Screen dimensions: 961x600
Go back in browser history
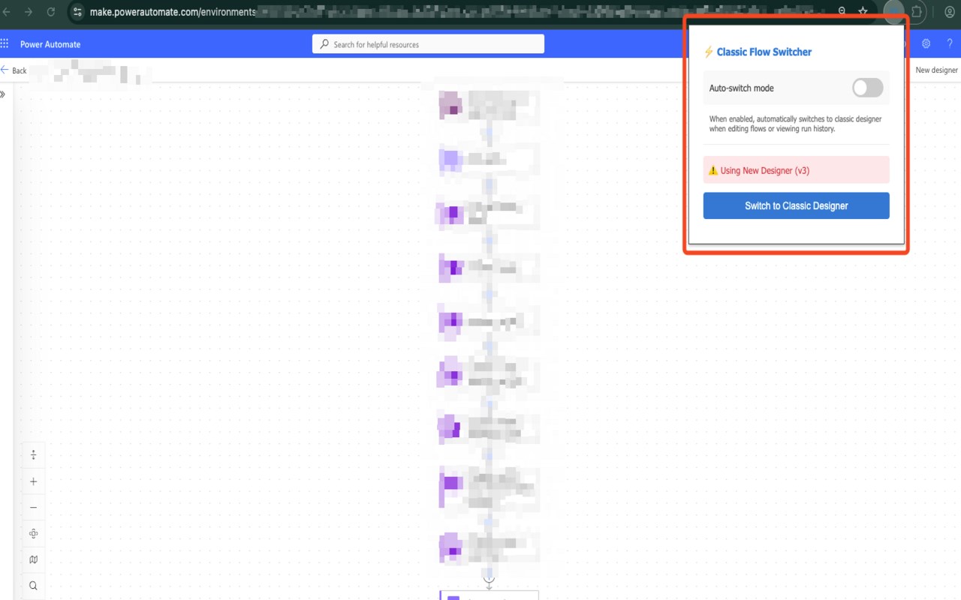tap(7, 12)
